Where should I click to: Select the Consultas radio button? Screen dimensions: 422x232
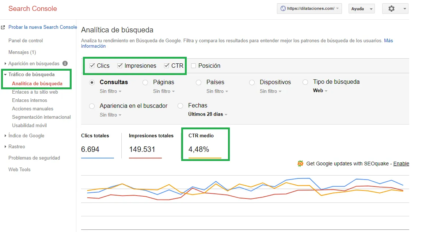92,82
